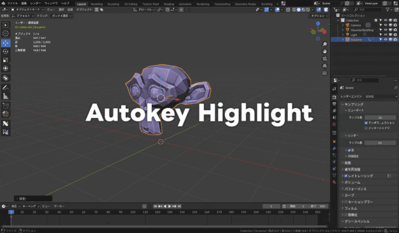Hide Light in viewport via eye icon
Screen dimensions: 399x233
coord(386,34)
